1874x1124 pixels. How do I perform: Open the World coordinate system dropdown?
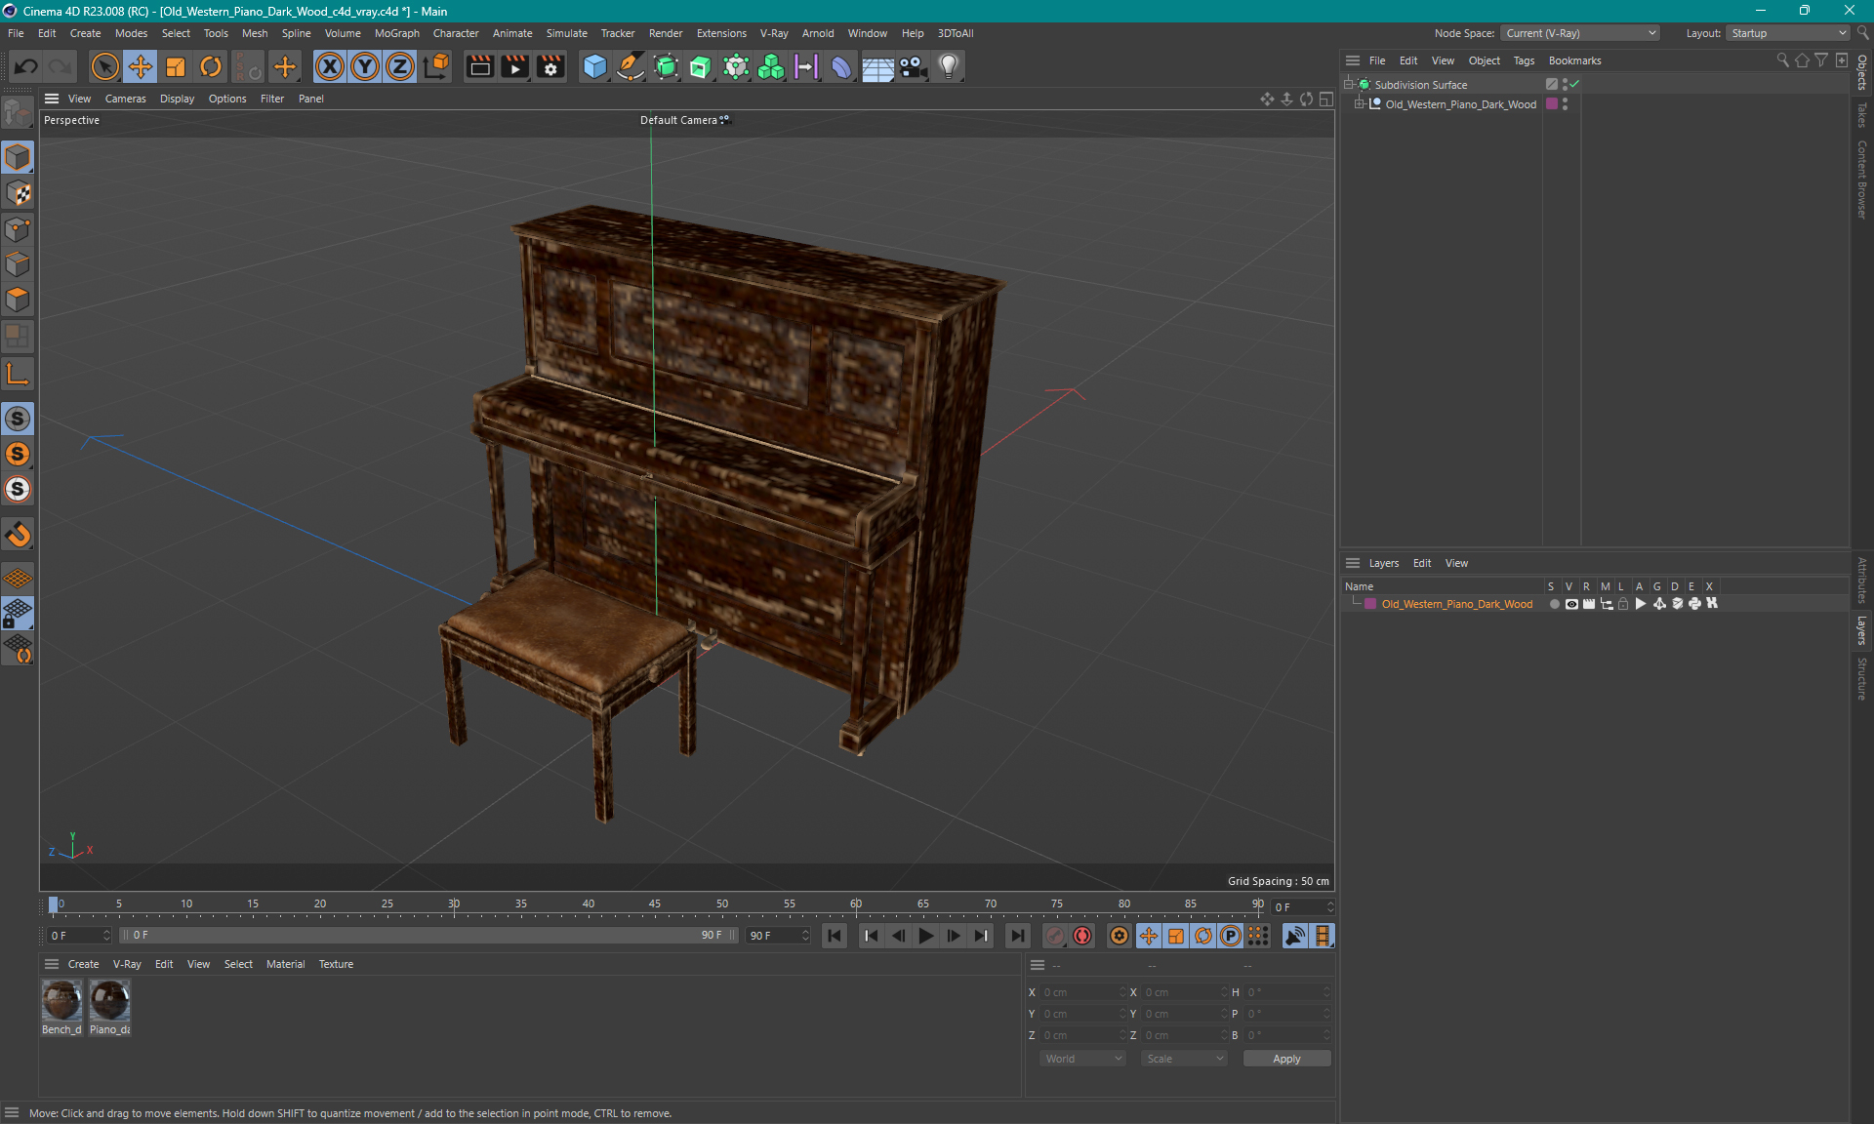pyautogui.click(x=1082, y=1059)
